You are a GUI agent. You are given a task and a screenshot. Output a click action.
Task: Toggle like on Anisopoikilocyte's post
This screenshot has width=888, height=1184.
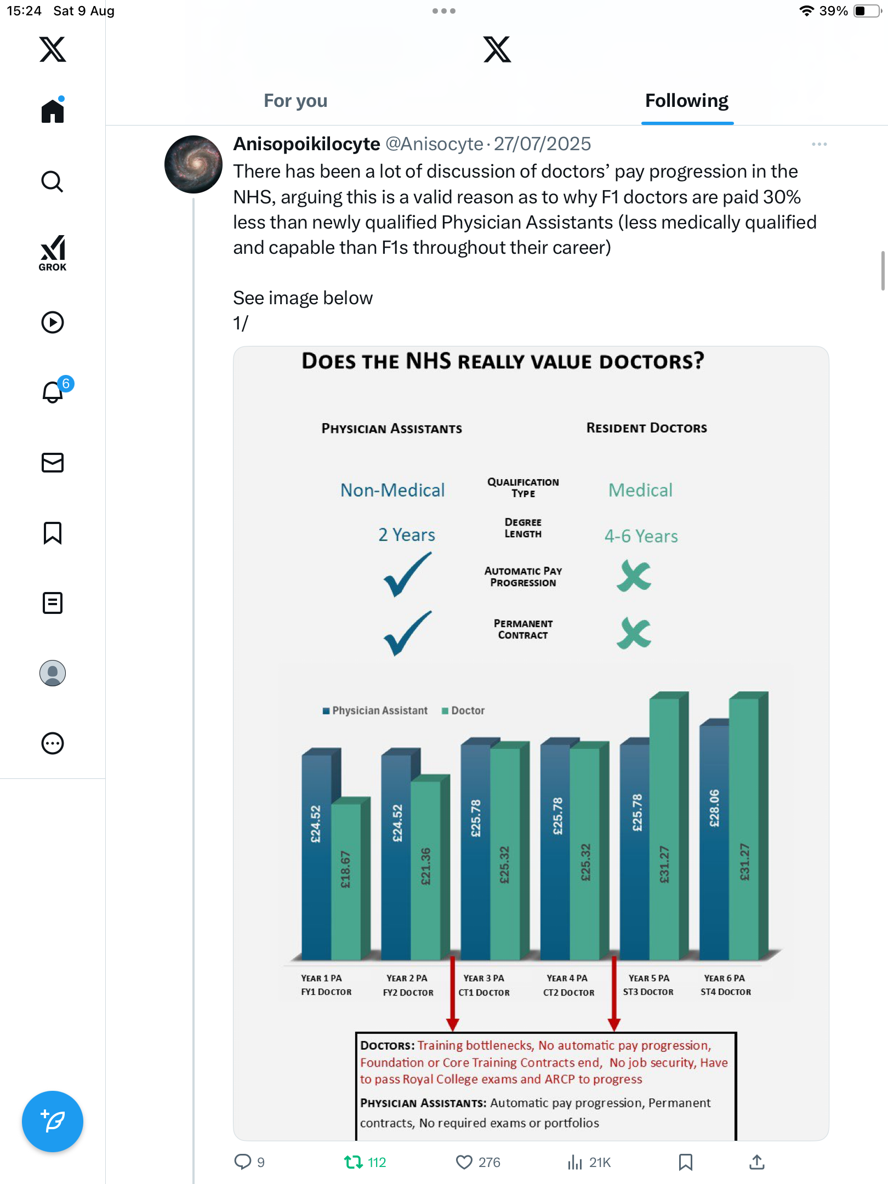tap(464, 1162)
